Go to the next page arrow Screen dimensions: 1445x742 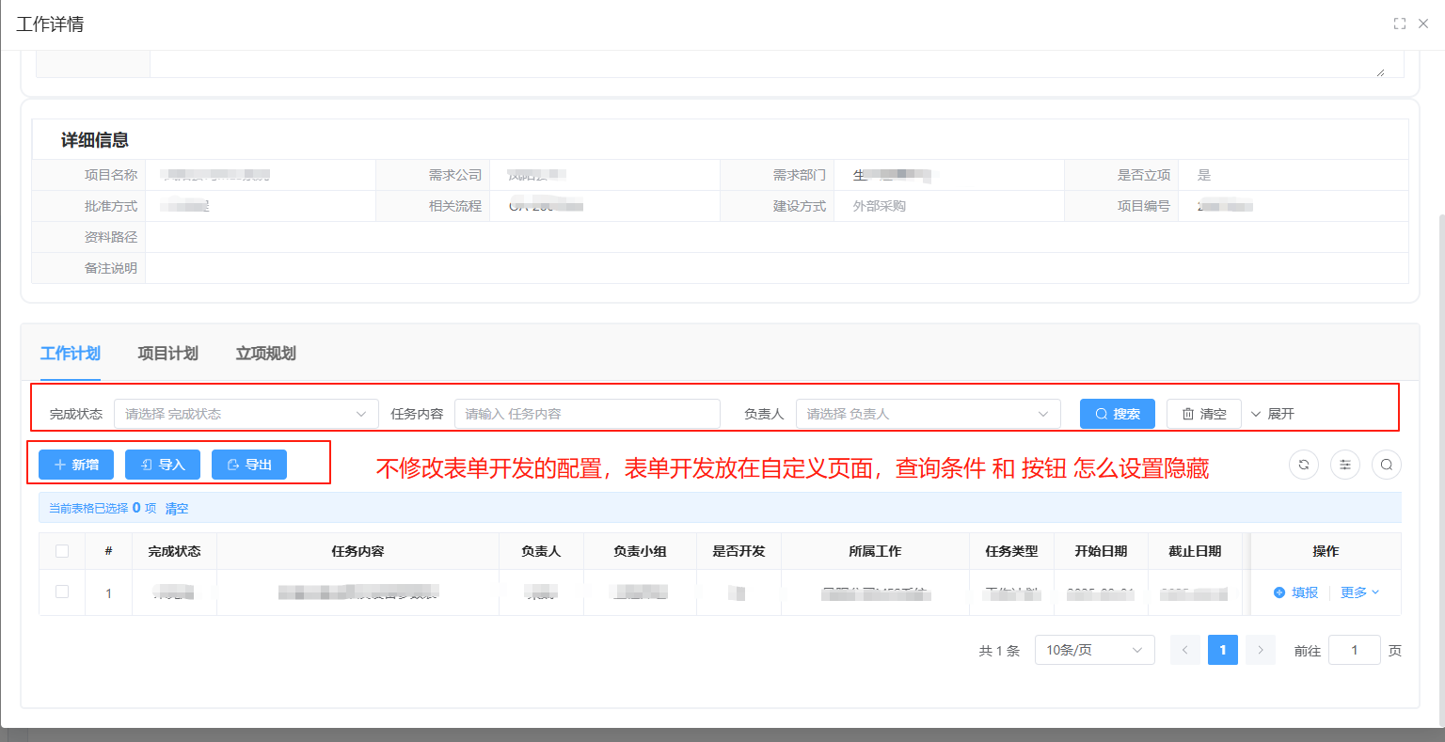tap(1260, 650)
